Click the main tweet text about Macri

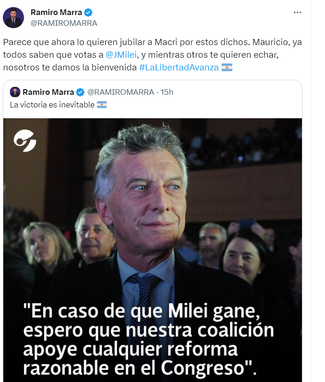point(152,54)
